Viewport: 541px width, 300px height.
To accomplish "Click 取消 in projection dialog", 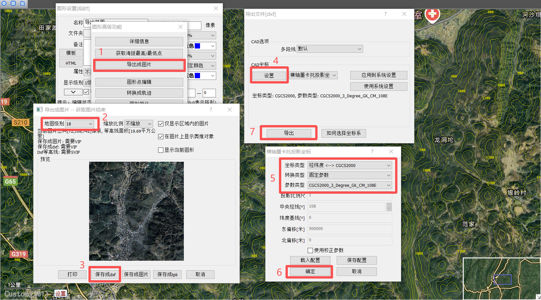I will click(x=357, y=272).
